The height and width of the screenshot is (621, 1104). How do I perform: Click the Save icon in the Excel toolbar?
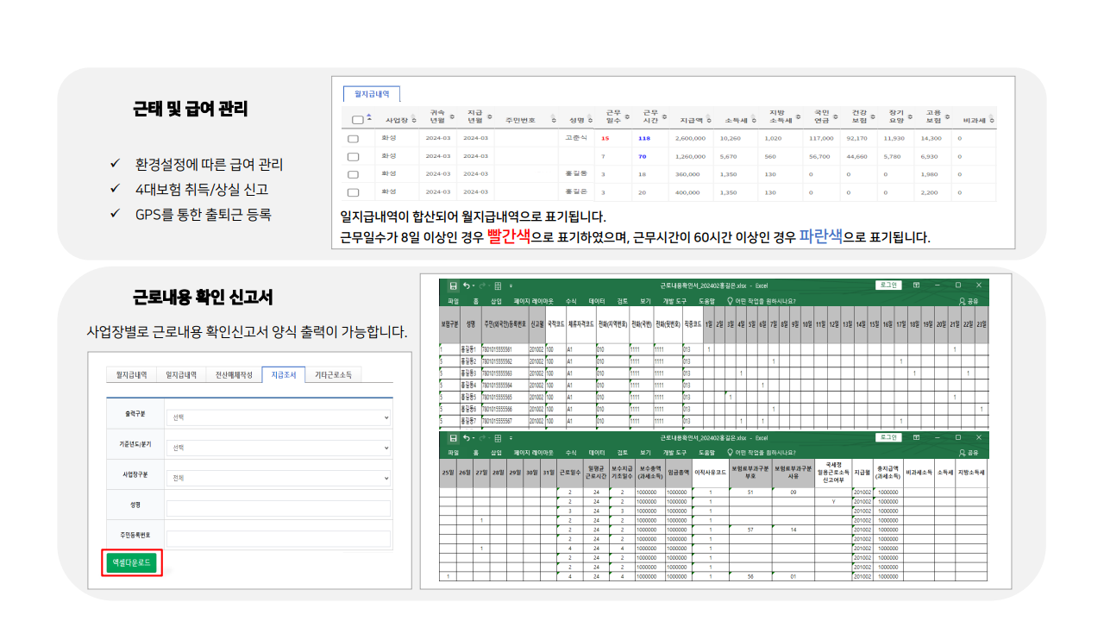(x=453, y=286)
